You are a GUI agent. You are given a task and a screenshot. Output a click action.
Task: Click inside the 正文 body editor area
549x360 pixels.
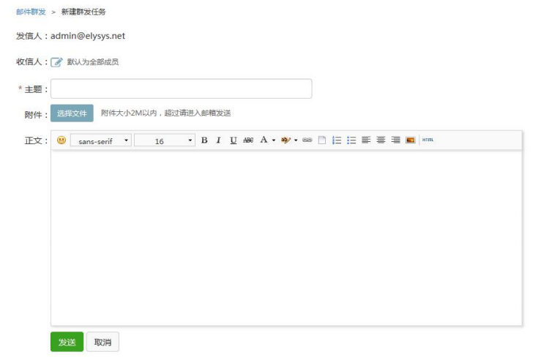pos(286,238)
